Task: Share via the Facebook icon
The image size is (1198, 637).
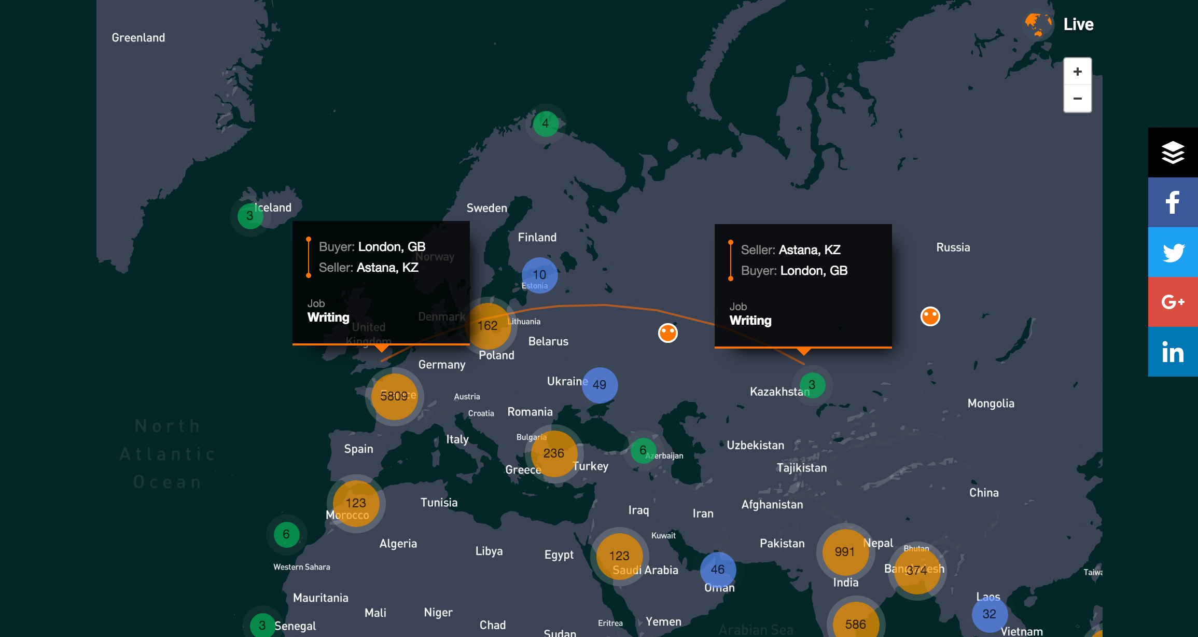Action: pyautogui.click(x=1173, y=202)
